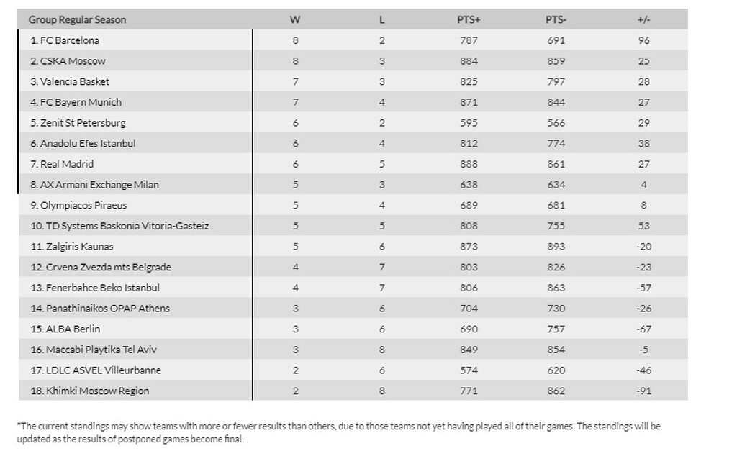This screenshot has width=737, height=451.
Task: Click Zalgiris Kaunas team name
Action: pyautogui.click(x=76, y=247)
